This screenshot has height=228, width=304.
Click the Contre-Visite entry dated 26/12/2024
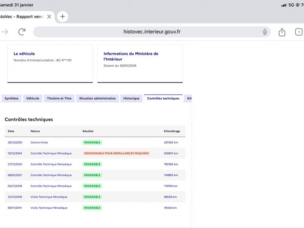click(39, 142)
